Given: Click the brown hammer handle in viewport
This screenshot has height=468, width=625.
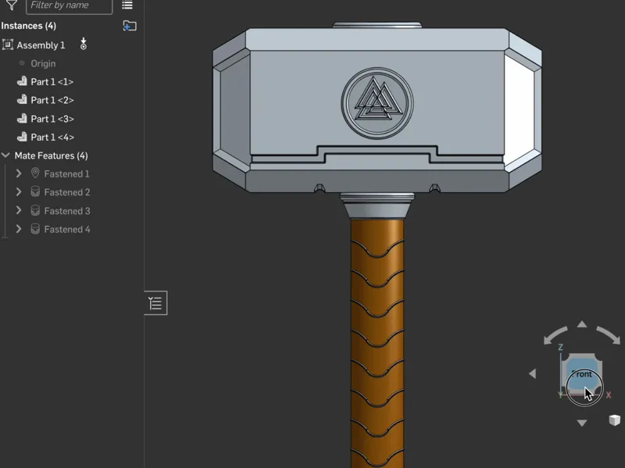Looking at the screenshot, I should point(377,343).
